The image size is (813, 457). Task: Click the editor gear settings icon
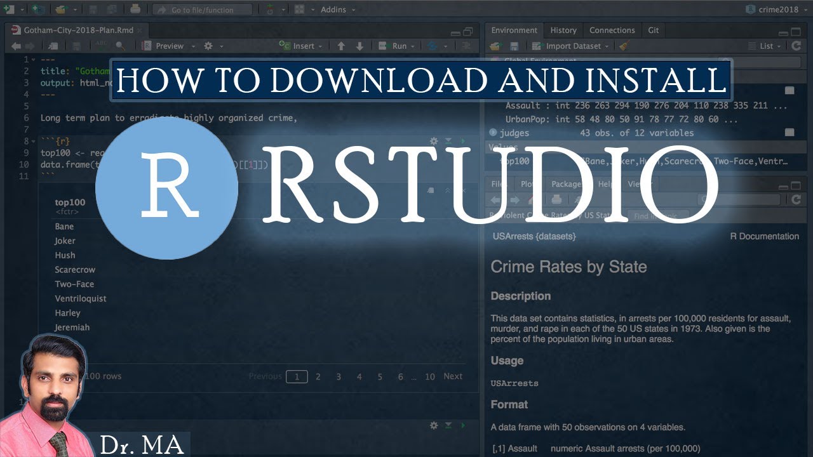point(208,46)
